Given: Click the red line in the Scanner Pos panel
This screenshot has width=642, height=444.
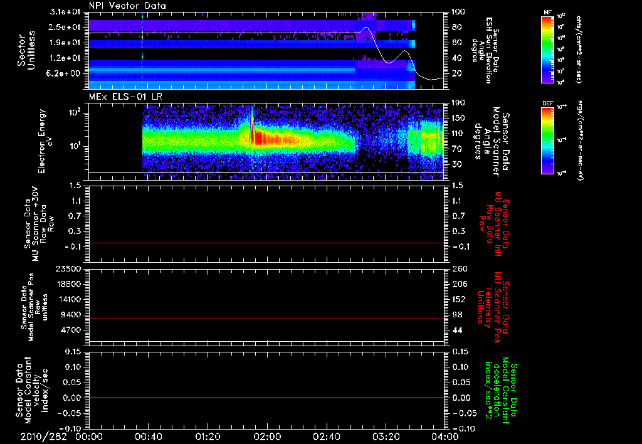Looking at the screenshot, I should (x=267, y=319).
